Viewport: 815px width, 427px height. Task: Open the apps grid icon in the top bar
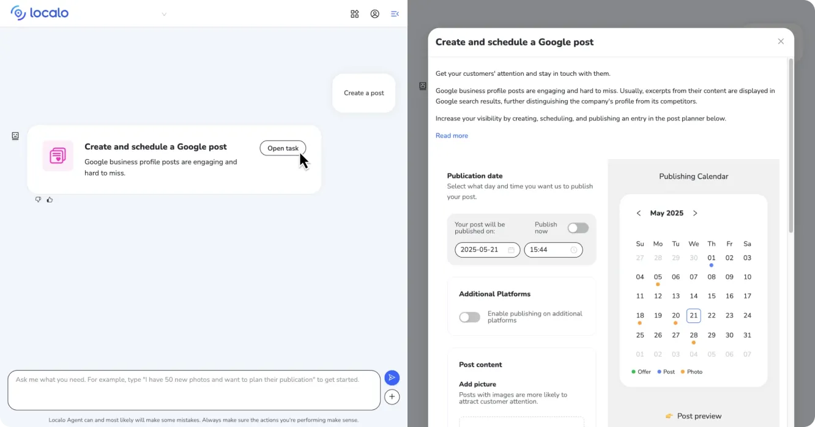point(355,13)
